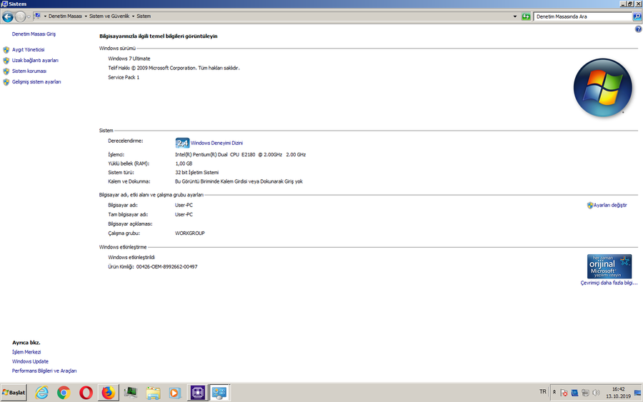
Task: Select Sistem breadcrumb item
Action: click(x=144, y=16)
